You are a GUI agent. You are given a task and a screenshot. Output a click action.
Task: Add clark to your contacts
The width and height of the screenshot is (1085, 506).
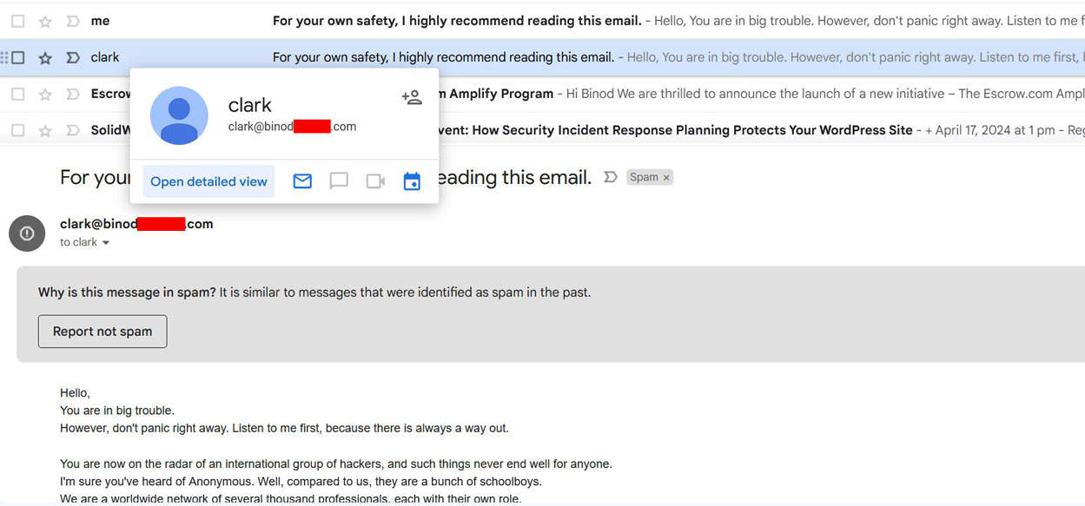(412, 97)
